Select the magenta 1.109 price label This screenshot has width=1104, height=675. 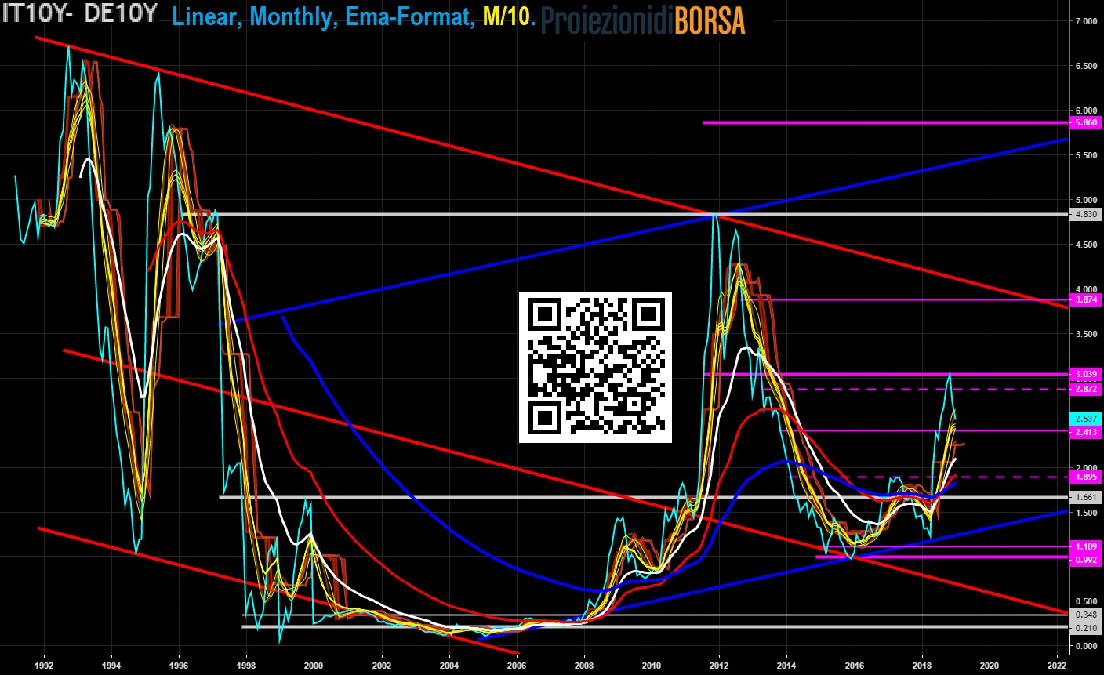1086,546
